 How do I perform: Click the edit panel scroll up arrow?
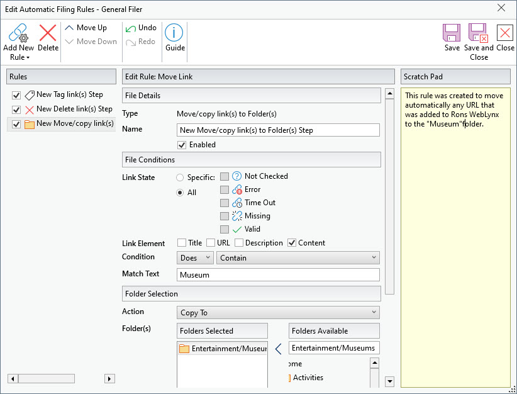(389, 94)
